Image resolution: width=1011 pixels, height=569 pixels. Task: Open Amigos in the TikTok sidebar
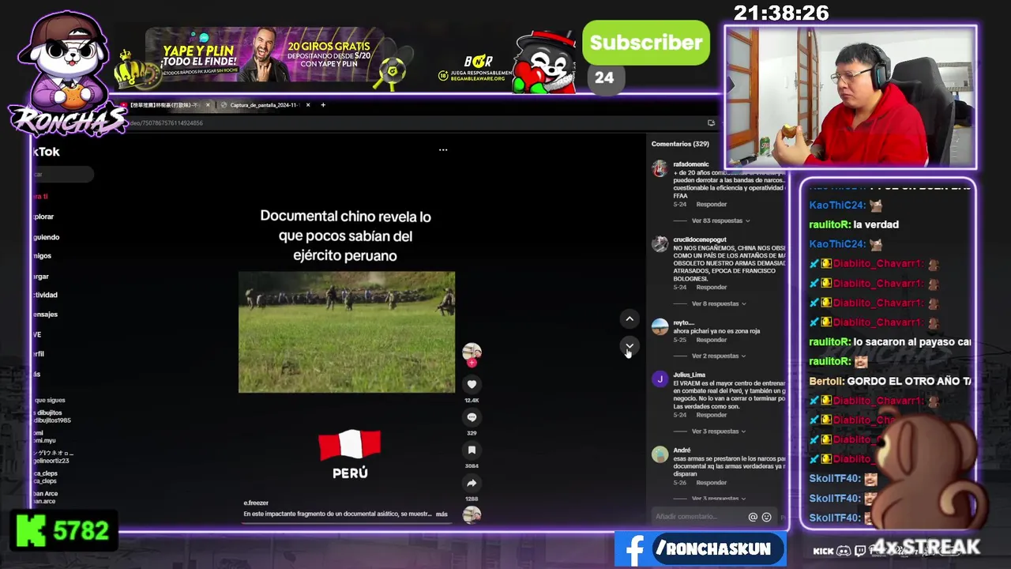coord(43,256)
